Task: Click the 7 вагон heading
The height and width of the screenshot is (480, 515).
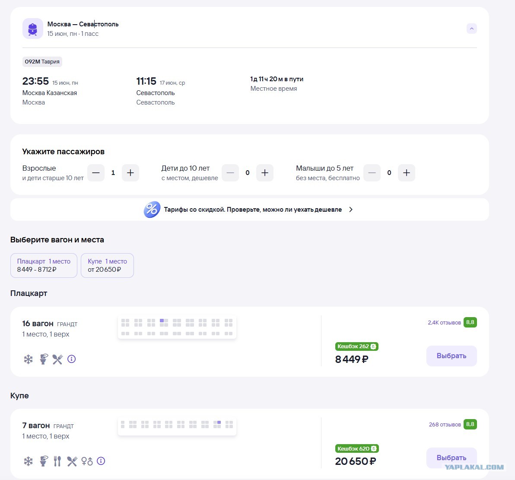Action: point(36,426)
